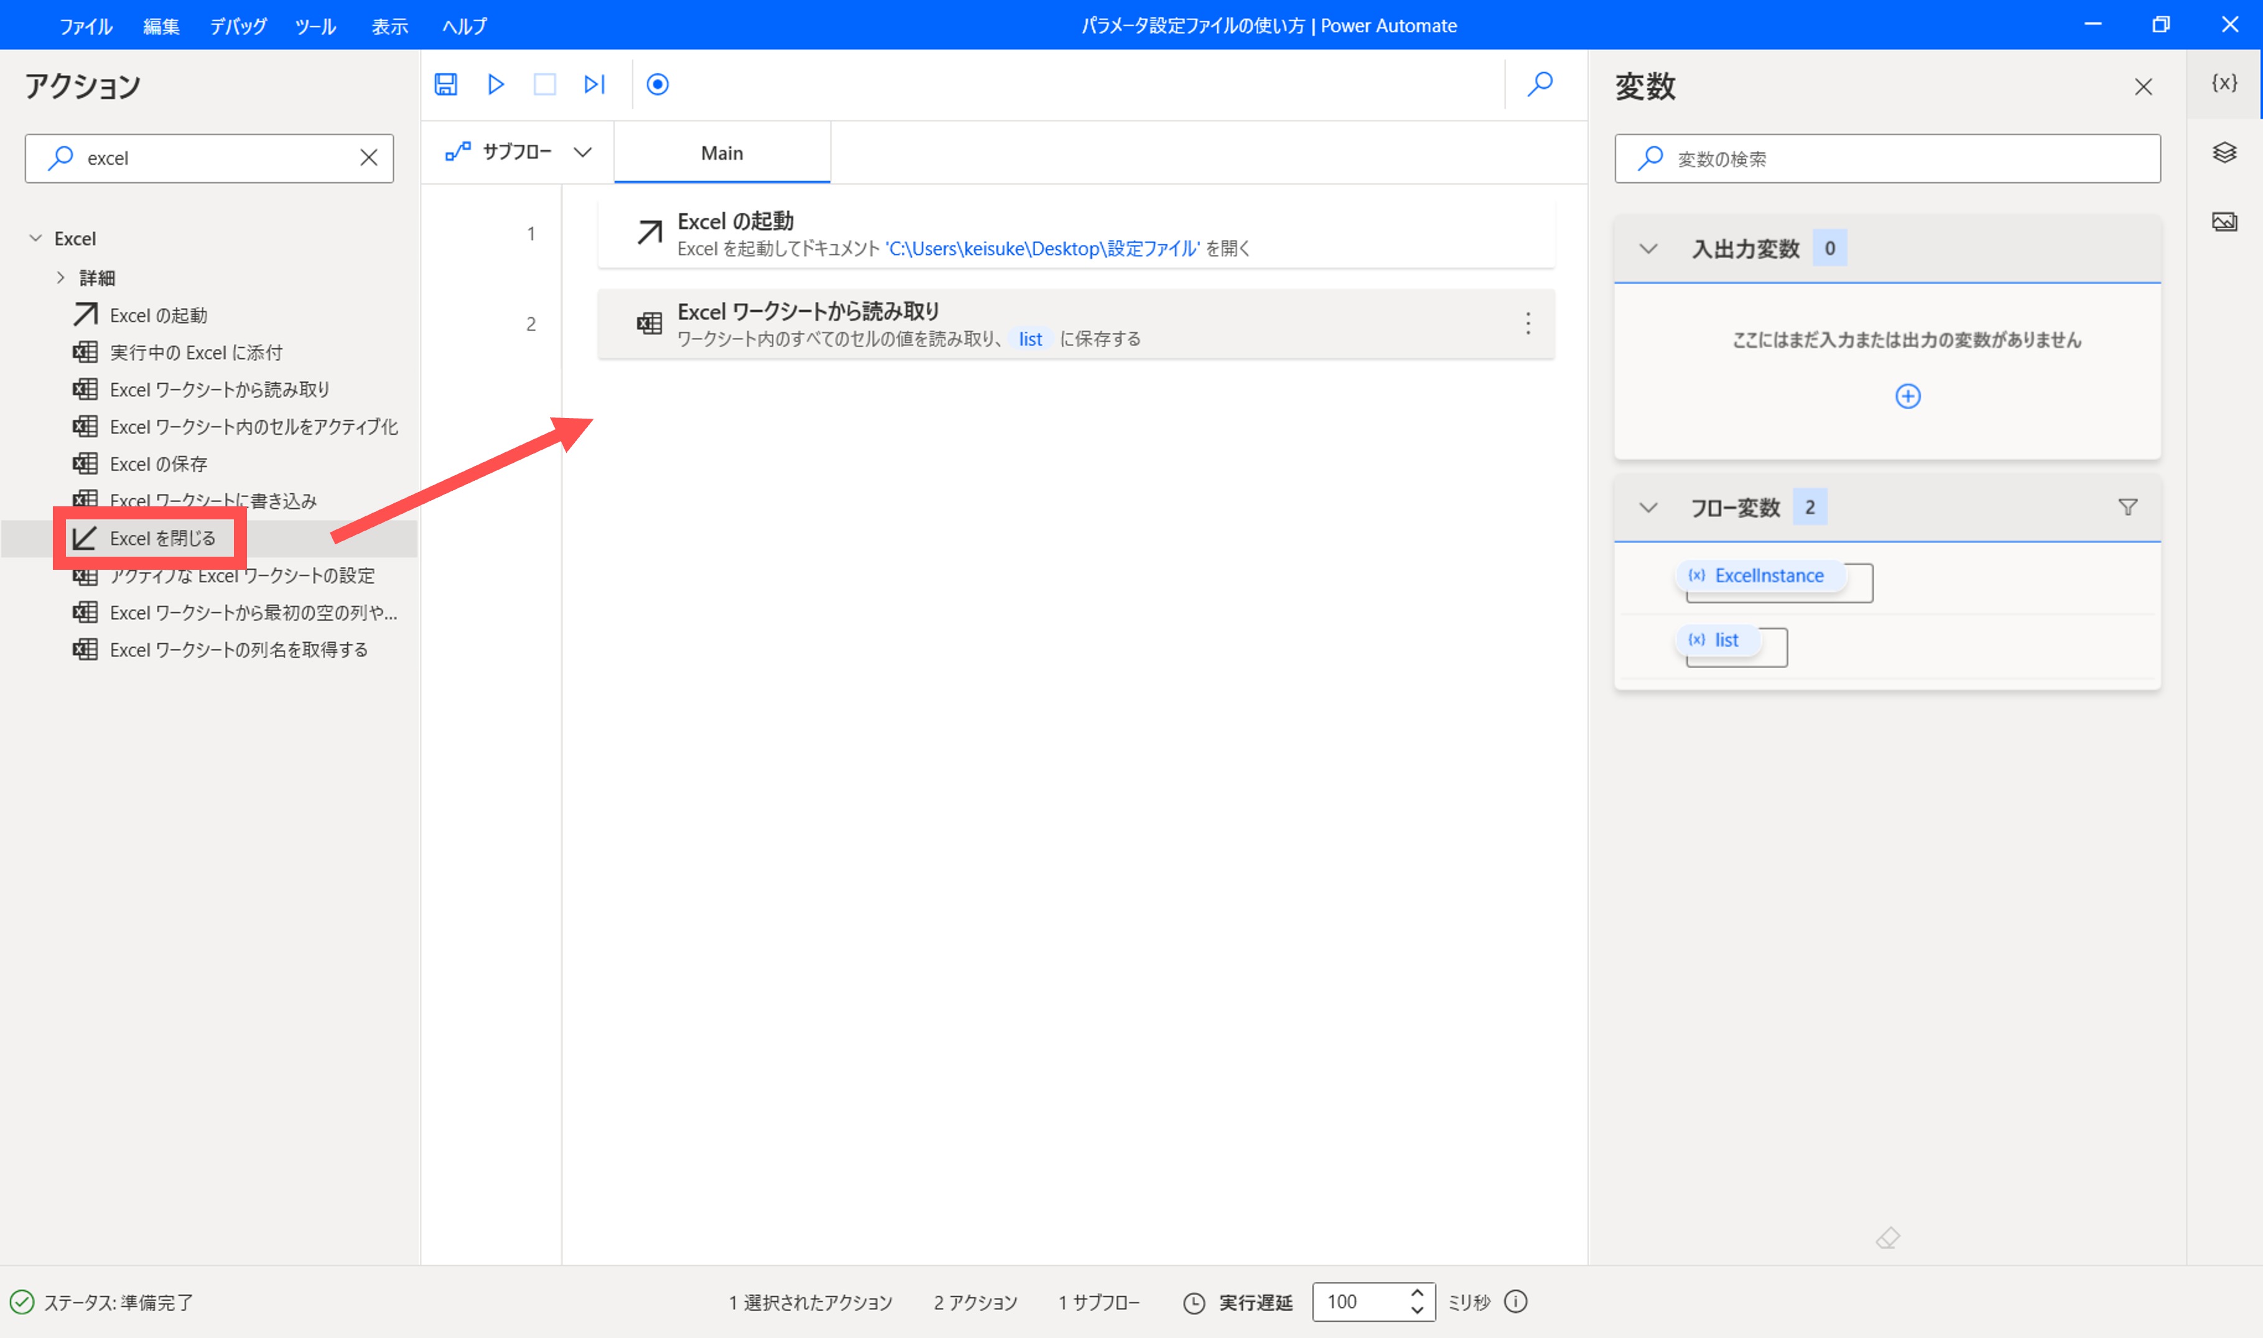Select Excel ワークシートの列名を取得する action

pyautogui.click(x=238, y=649)
